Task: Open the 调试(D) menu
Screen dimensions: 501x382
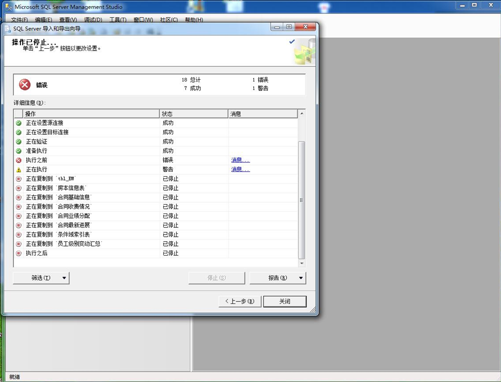Action: pyautogui.click(x=93, y=20)
